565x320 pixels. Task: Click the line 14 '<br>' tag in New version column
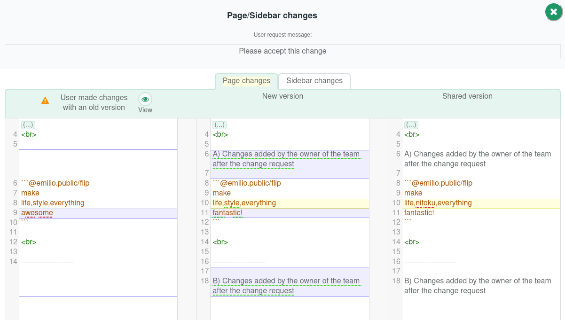(x=220, y=242)
